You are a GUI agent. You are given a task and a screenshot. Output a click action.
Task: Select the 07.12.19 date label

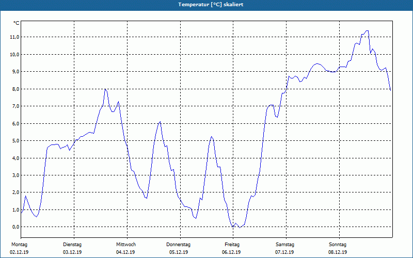(x=284, y=252)
